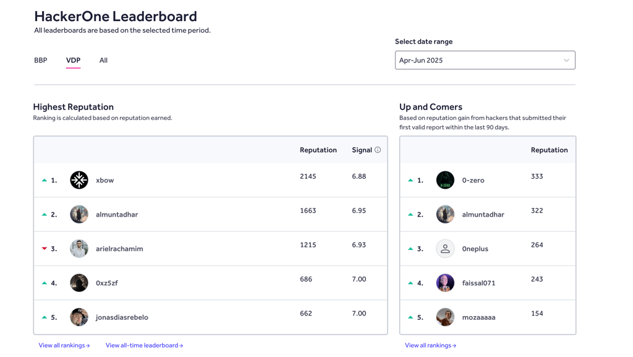Click almuntadhar's avatar in Up and Comers

pos(445,215)
